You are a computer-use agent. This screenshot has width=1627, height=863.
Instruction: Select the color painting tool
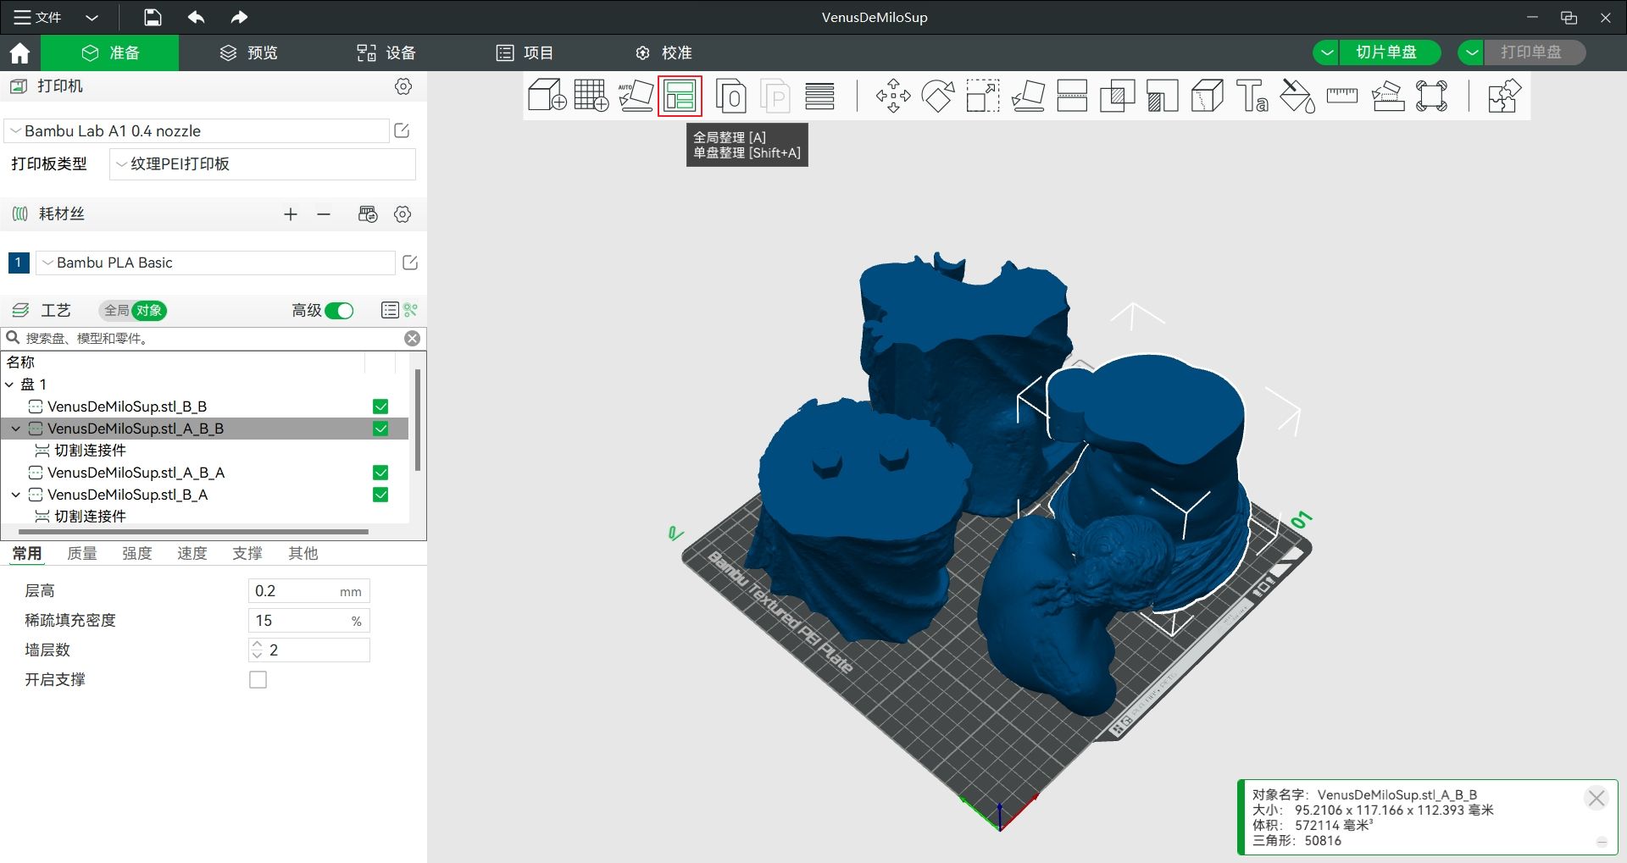tap(1297, 96)
